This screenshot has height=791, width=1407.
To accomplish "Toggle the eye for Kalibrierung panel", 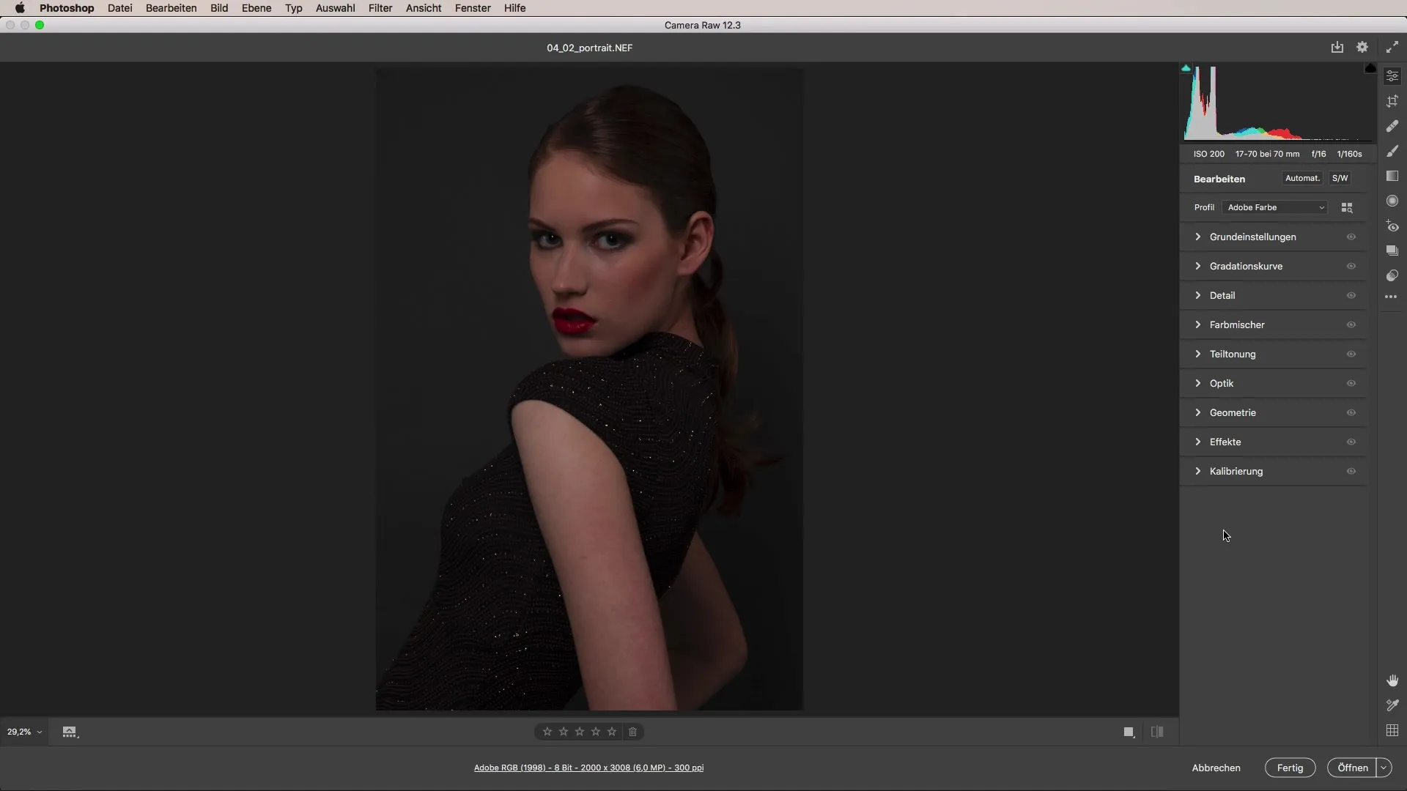I will pos(1351,471).
